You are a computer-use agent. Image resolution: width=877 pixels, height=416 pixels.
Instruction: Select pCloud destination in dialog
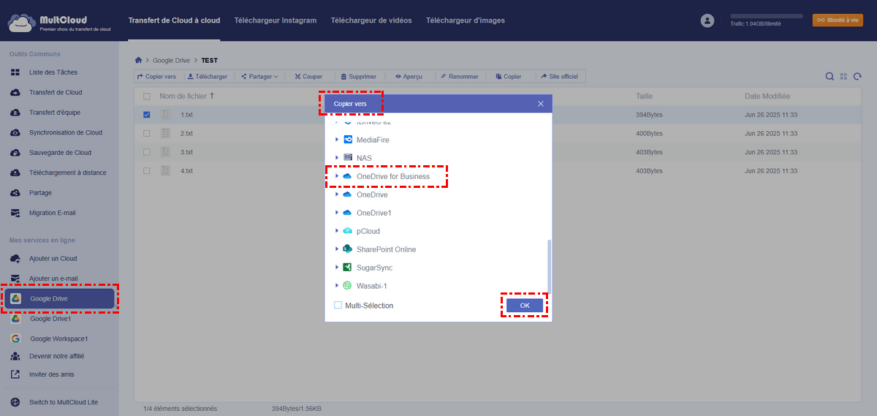click(368, 231)
